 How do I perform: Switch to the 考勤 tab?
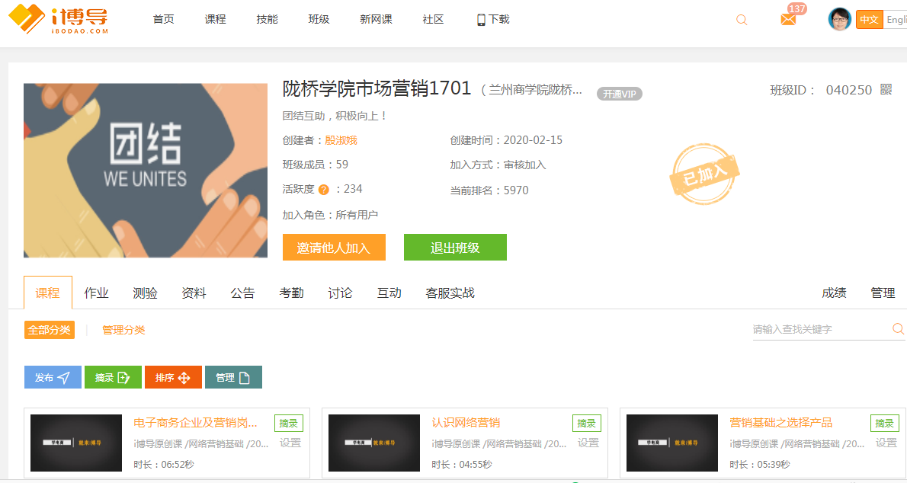tap(292, 293)
